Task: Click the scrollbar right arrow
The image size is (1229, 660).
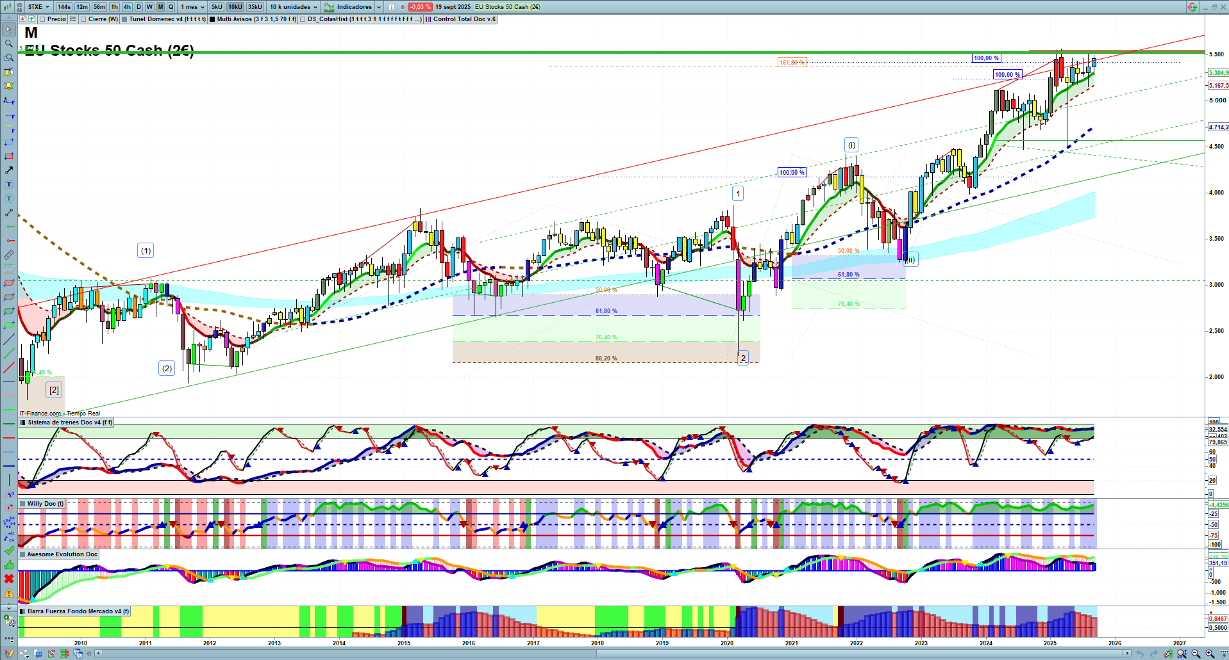Action: (x=1128, y=654)
